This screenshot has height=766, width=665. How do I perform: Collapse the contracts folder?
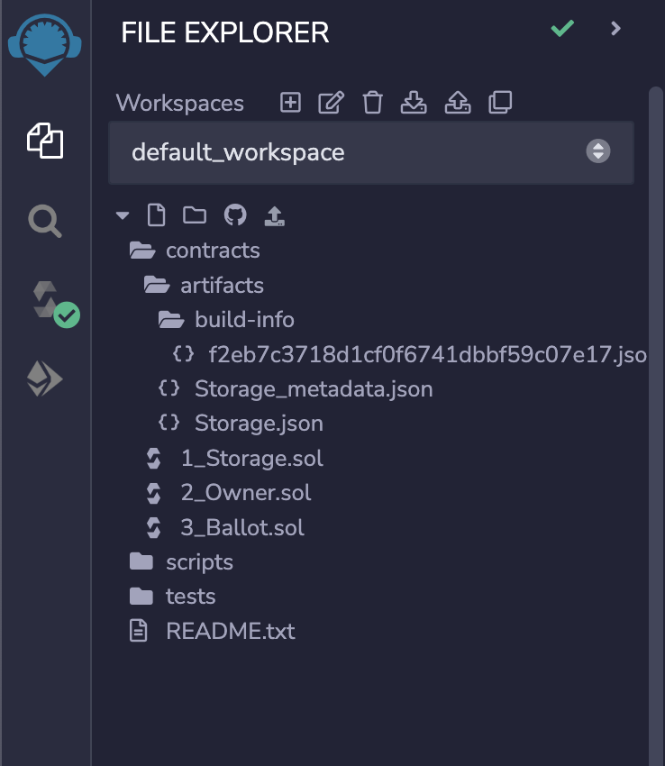click(212, 251)
